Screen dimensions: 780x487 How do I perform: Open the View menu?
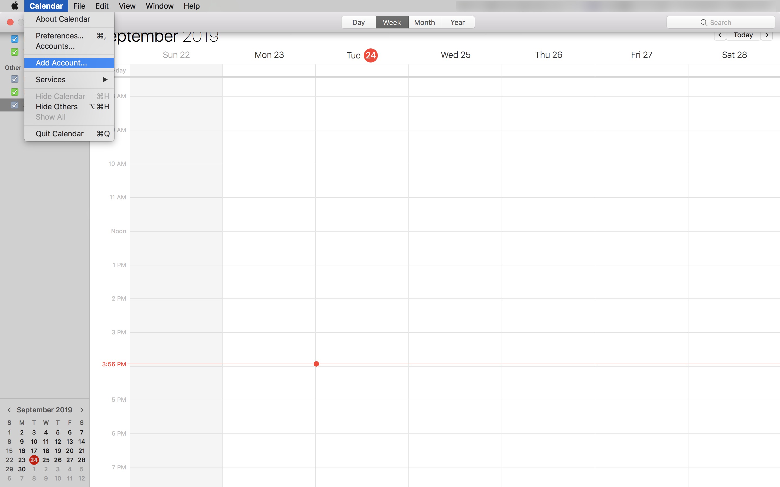pos(127,6)
